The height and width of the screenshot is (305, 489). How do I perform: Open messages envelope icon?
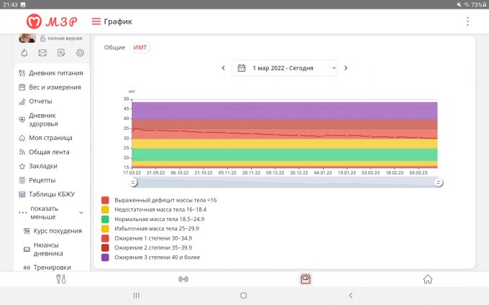click(42, 52)
